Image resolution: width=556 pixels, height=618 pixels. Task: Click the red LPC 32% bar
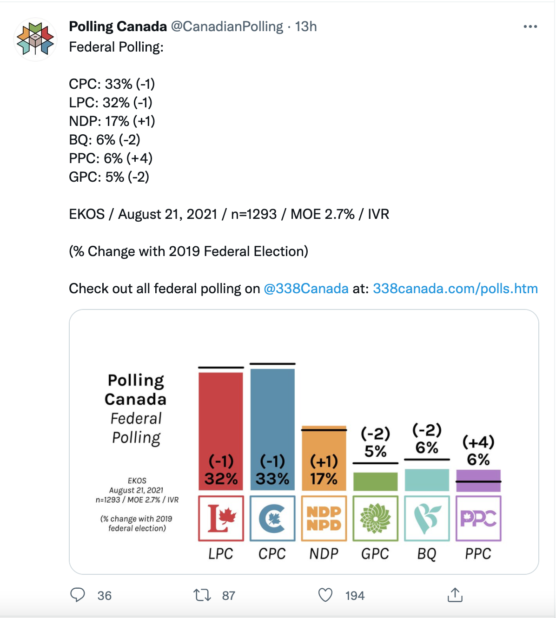[221, 431]
